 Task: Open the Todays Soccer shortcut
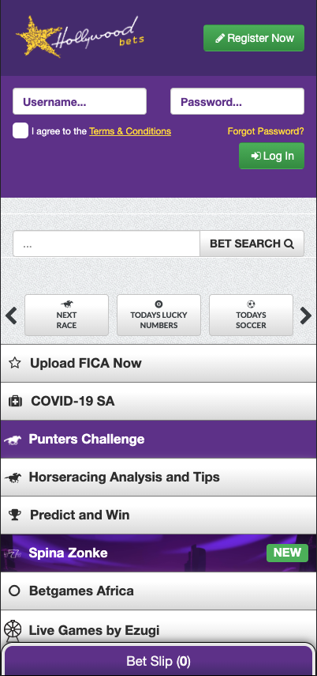[x=252, y=315]
